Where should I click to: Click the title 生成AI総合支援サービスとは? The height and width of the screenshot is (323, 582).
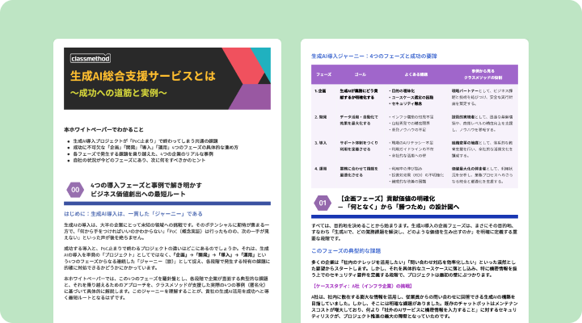(x=142, y=78)
